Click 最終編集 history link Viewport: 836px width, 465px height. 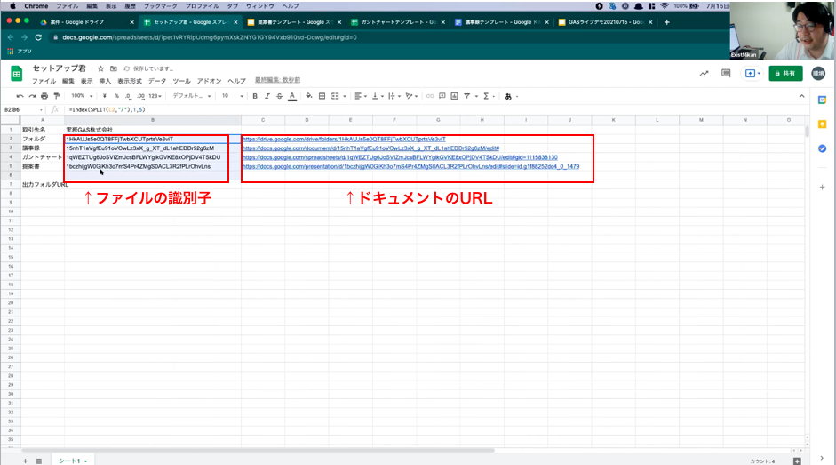click(277, 80)
